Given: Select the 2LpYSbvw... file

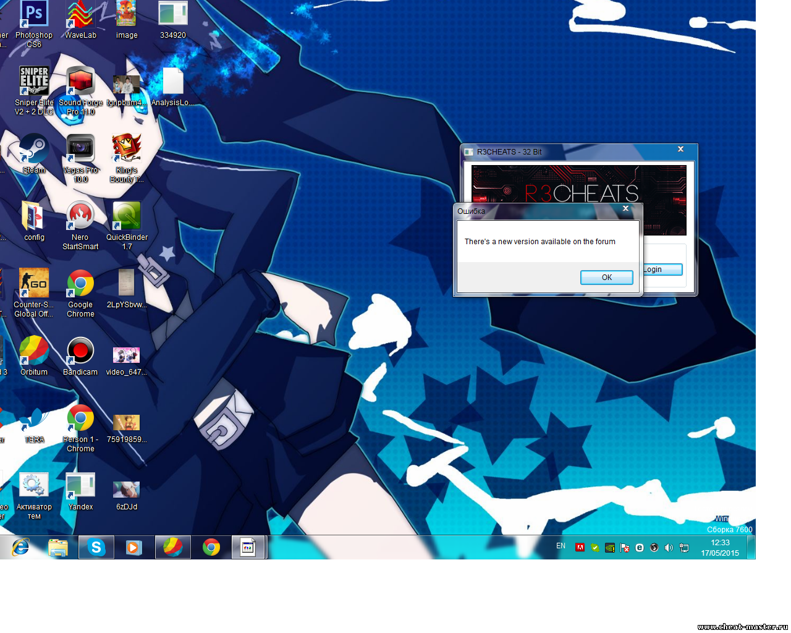Looking at the screenshot, I should (127, 289).
